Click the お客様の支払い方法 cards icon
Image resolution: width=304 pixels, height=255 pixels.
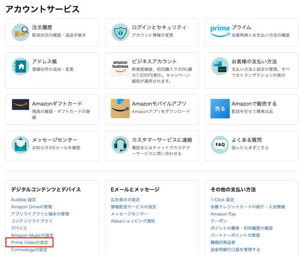coord(220,66)
